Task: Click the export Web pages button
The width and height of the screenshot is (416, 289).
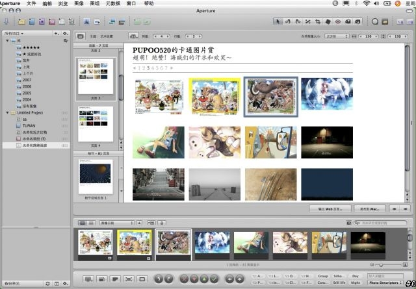Action: pyautogui.click(x=330, y=209)
